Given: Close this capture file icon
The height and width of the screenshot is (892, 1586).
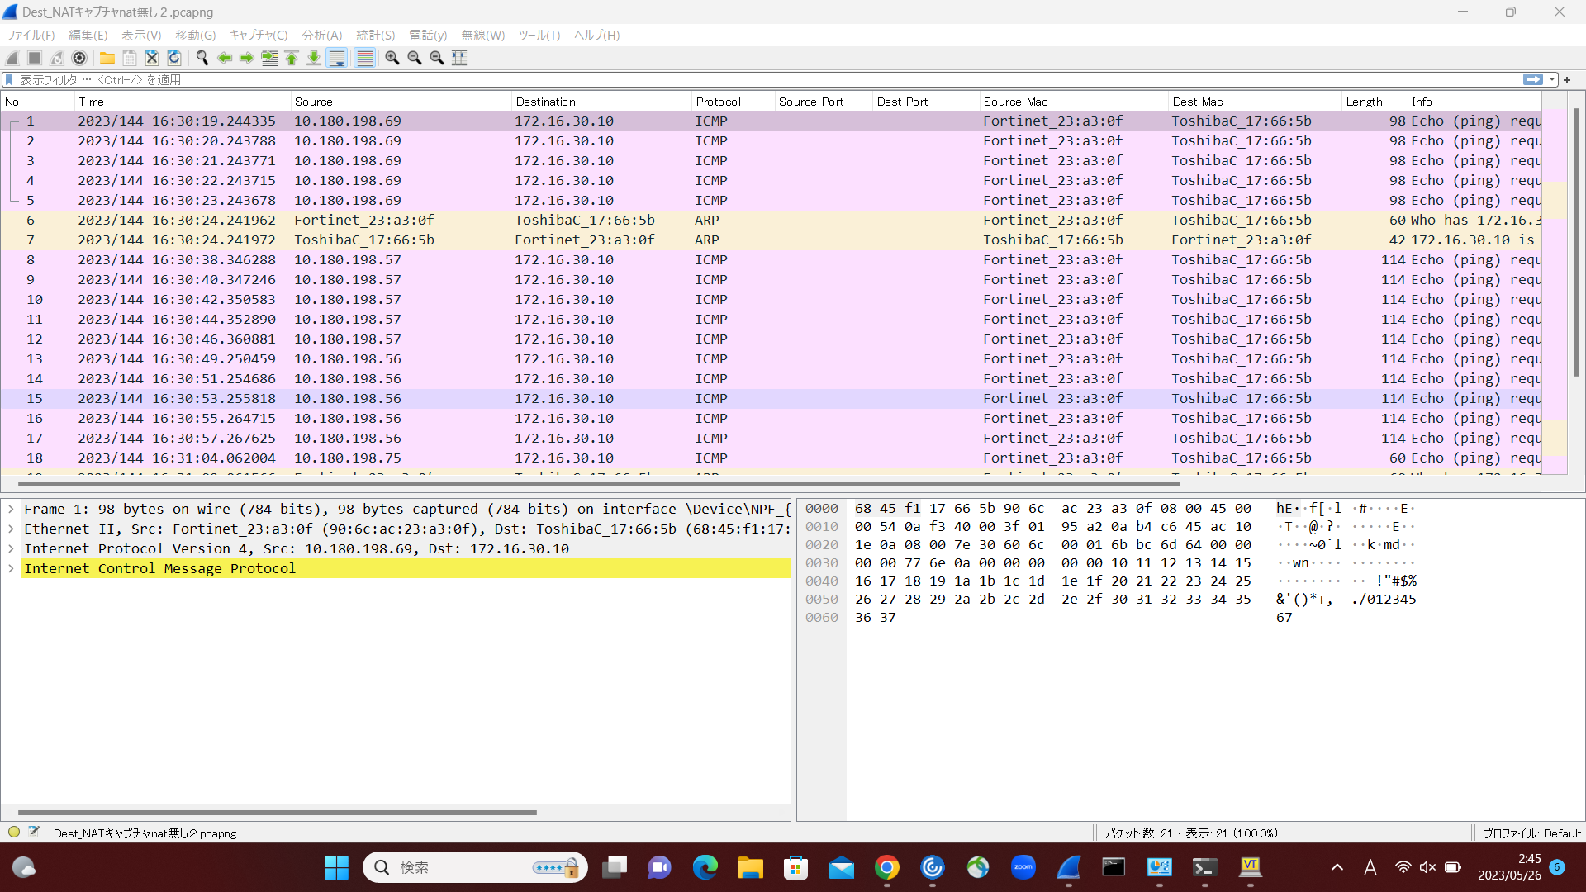Looking at the screenshot, I should (152, 58).
